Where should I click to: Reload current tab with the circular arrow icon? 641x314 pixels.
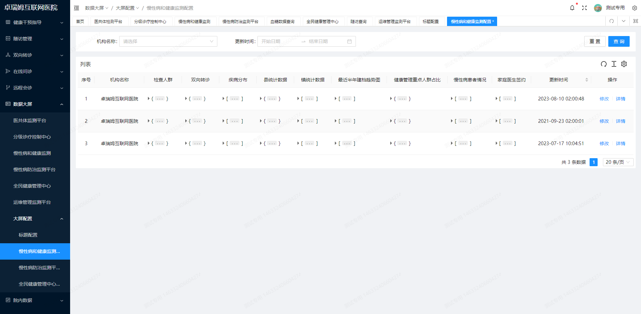611,21
